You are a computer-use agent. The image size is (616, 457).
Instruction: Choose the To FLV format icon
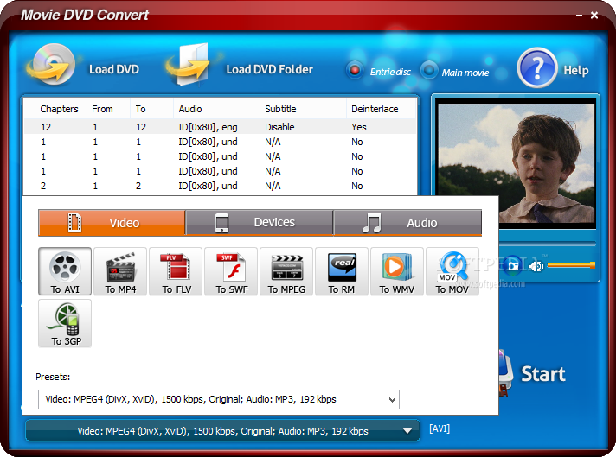176,271
